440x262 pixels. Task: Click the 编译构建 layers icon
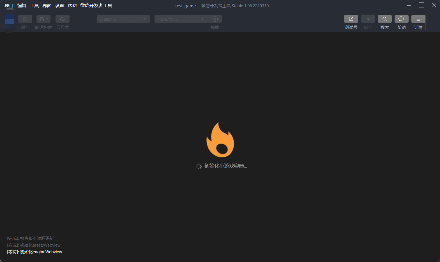43,19
